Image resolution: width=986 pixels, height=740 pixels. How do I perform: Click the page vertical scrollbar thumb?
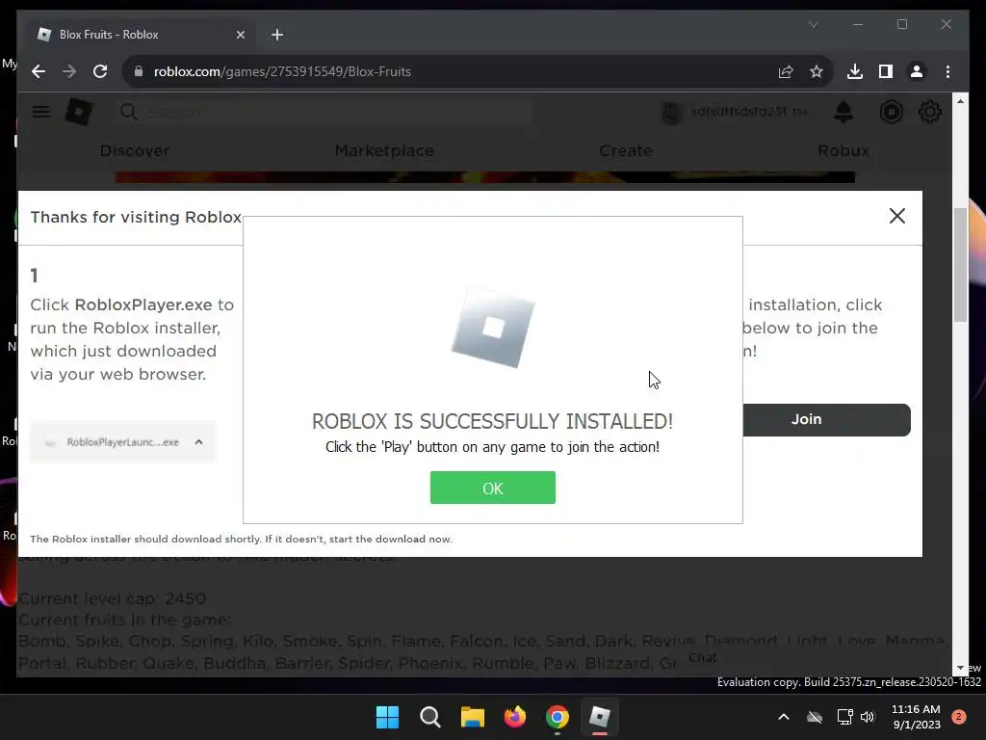tap(960, 264)
